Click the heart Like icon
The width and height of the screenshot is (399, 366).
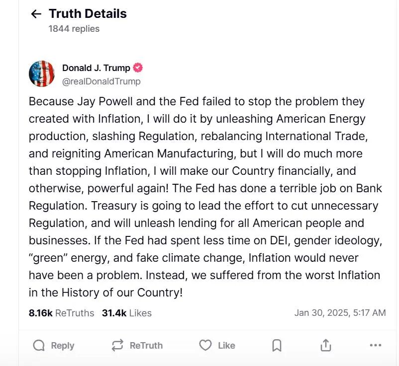pyautogui.click(x=205, y=345)
